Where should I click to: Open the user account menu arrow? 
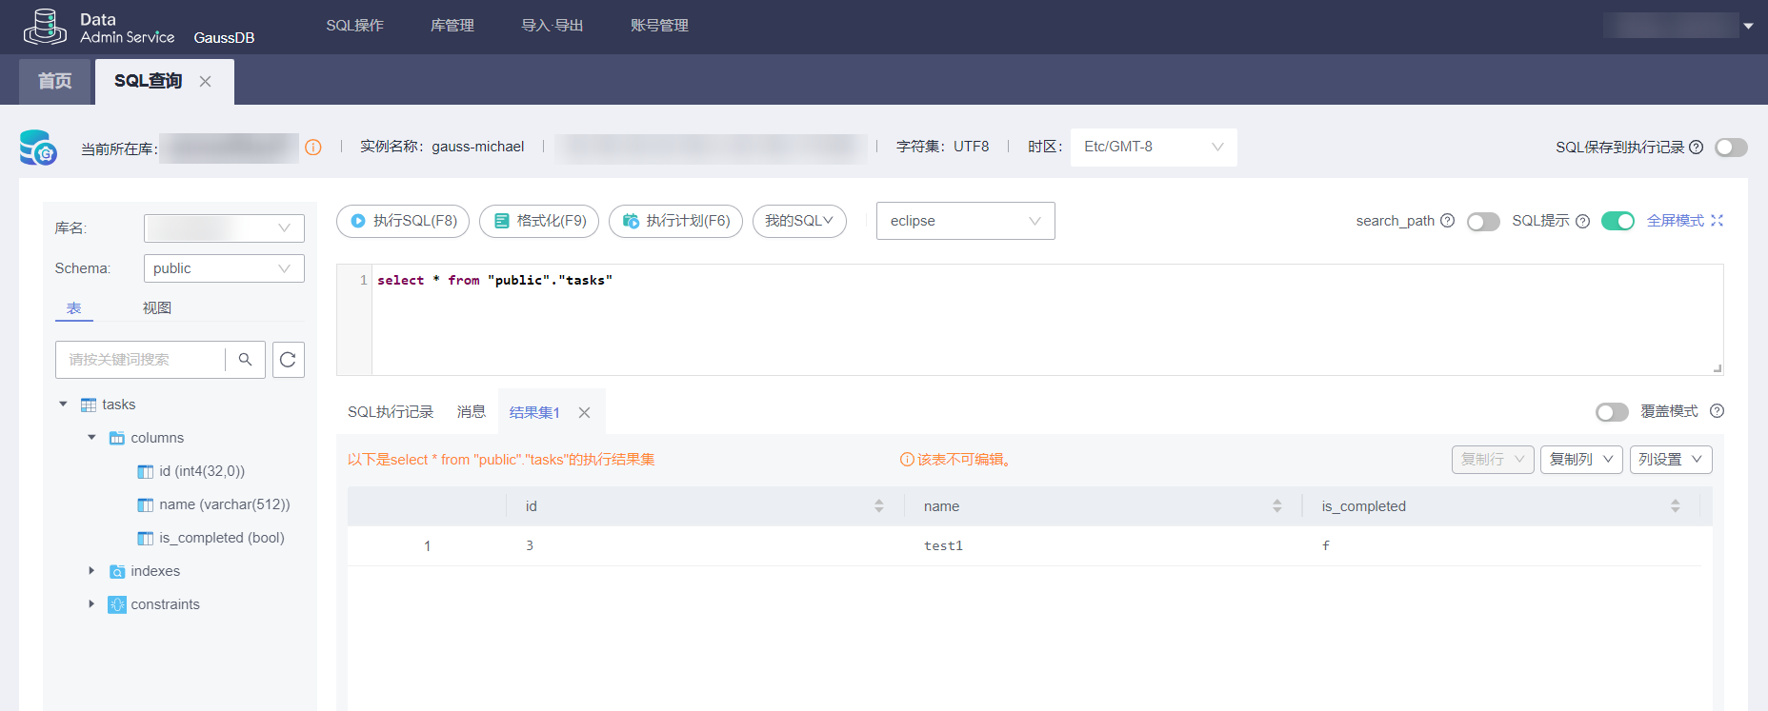pyautogui.click(x=1748, y=26)
